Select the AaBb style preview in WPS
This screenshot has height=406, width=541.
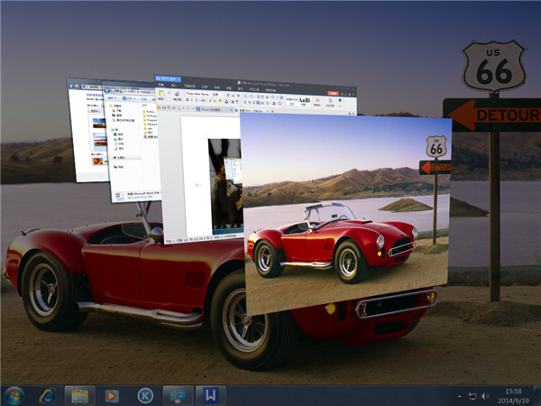pyautogui.click(x=304, y=99)
